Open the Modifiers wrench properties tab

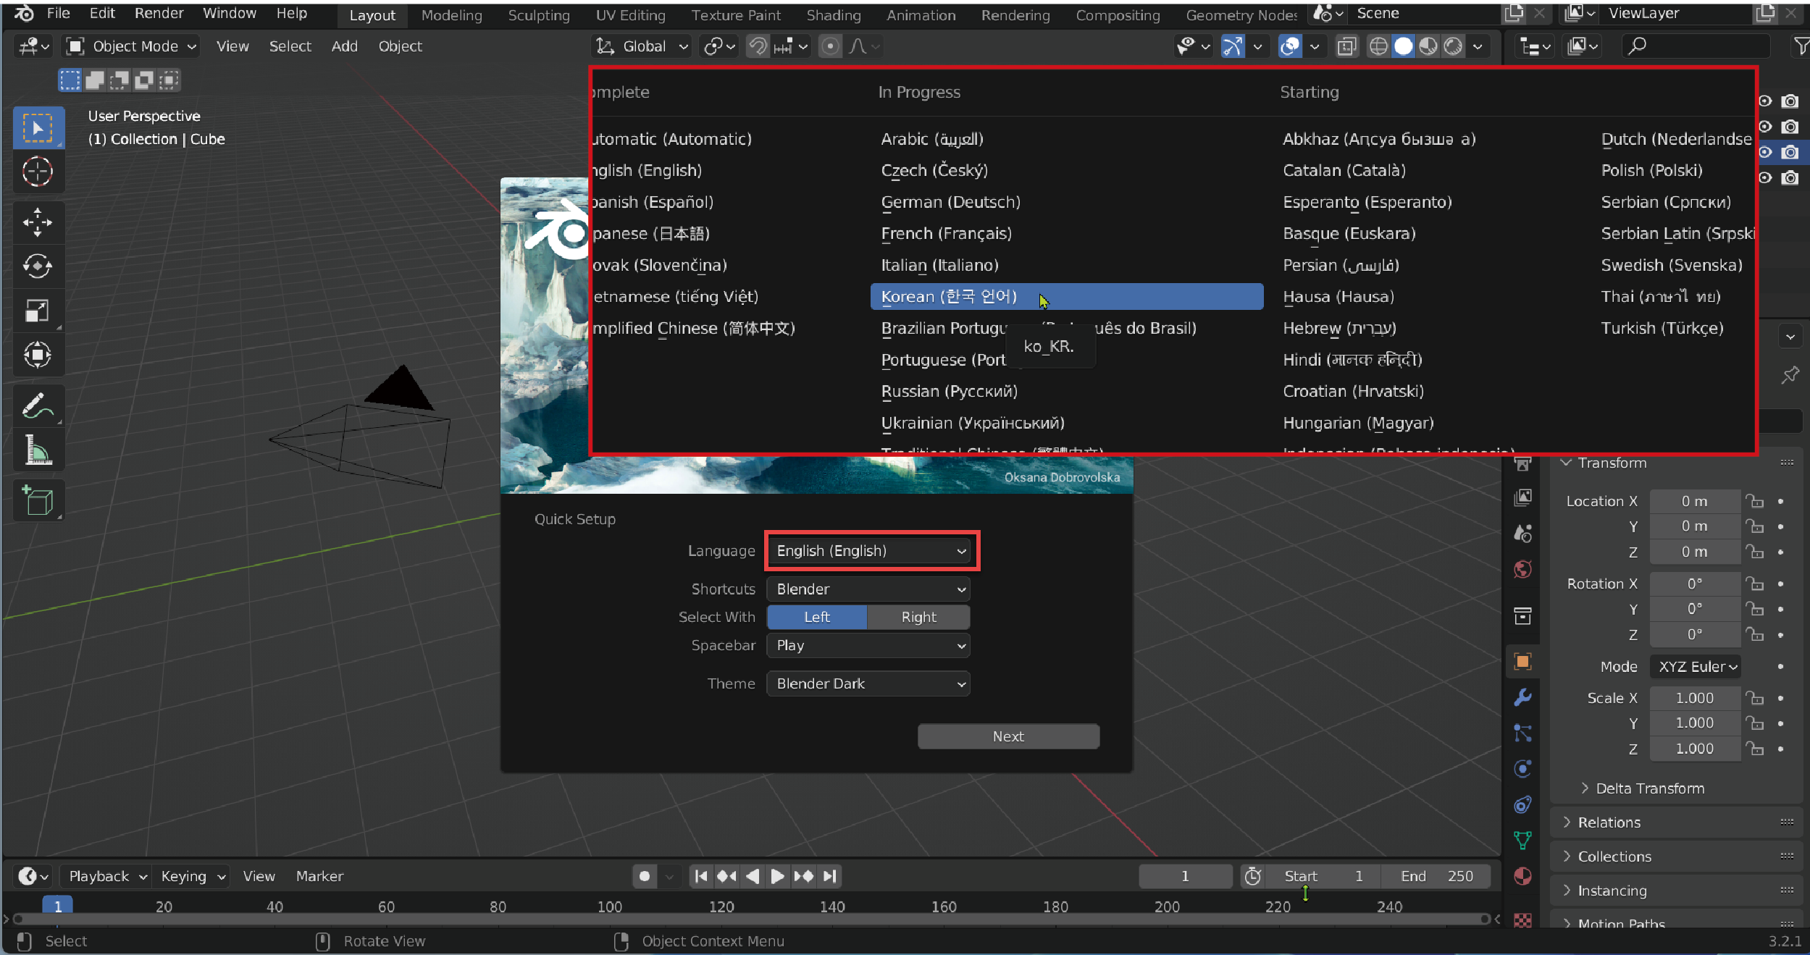click(x=1522, y=697)
